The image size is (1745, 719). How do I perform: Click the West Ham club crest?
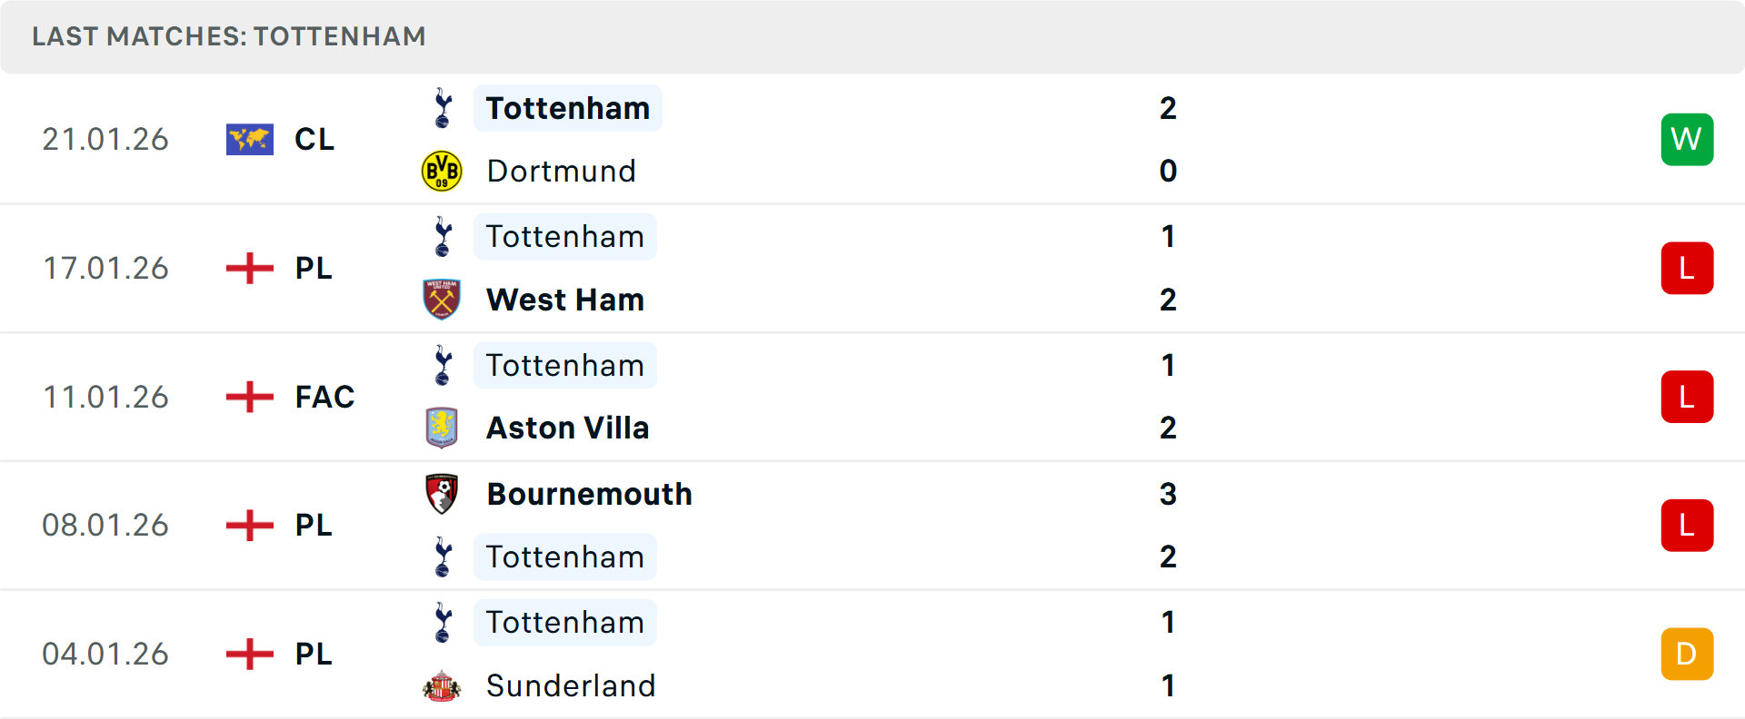click(x=442, y=300)
